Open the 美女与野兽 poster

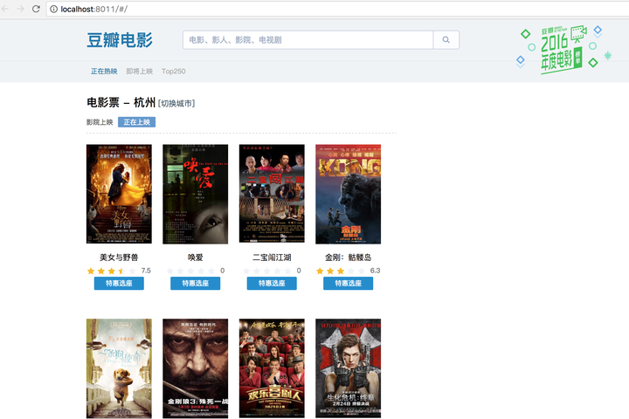tap(119, 194)
